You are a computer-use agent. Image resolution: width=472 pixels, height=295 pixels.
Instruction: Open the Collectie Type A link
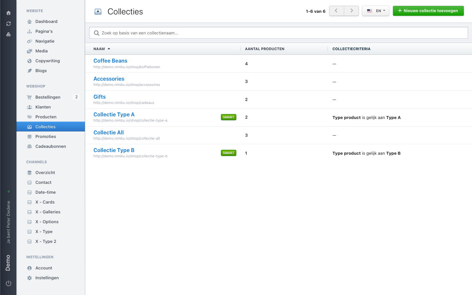pos(114,114)
